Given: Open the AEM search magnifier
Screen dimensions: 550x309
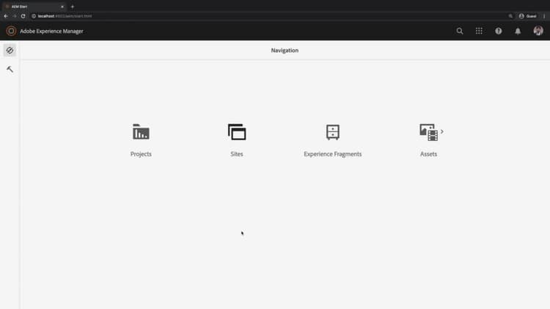Looking at the screenshot, I should 460,31.
